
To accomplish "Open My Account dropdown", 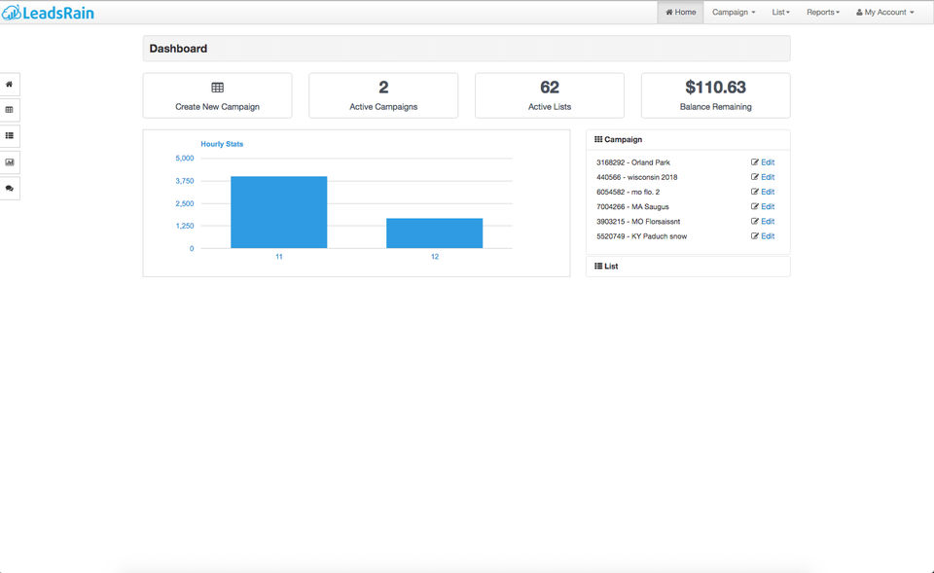I will 884,12.
